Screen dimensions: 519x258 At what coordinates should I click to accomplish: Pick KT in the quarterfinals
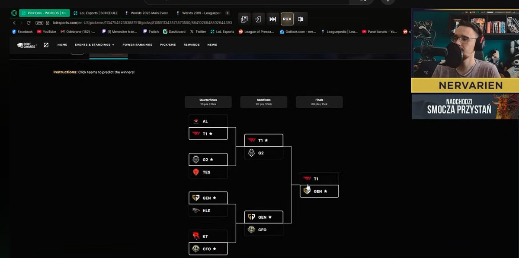(208, 236)
